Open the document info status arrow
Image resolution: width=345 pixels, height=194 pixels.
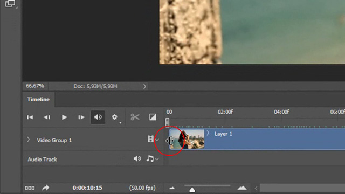coord(144,86)
